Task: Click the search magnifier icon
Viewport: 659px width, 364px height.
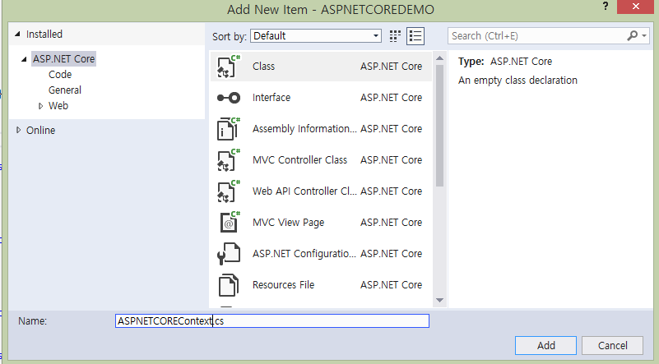Action: click(632, 35)
